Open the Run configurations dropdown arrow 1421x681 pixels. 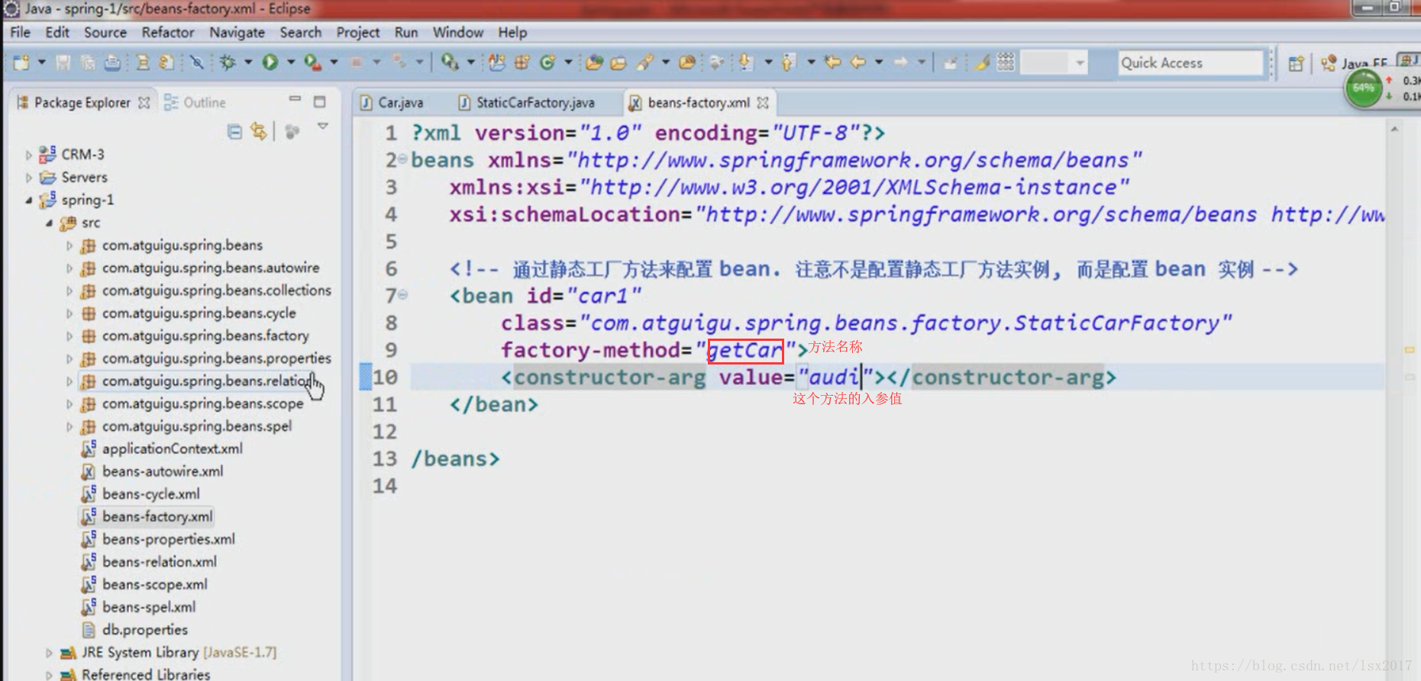pyautogui.click(x=291, y=63)
